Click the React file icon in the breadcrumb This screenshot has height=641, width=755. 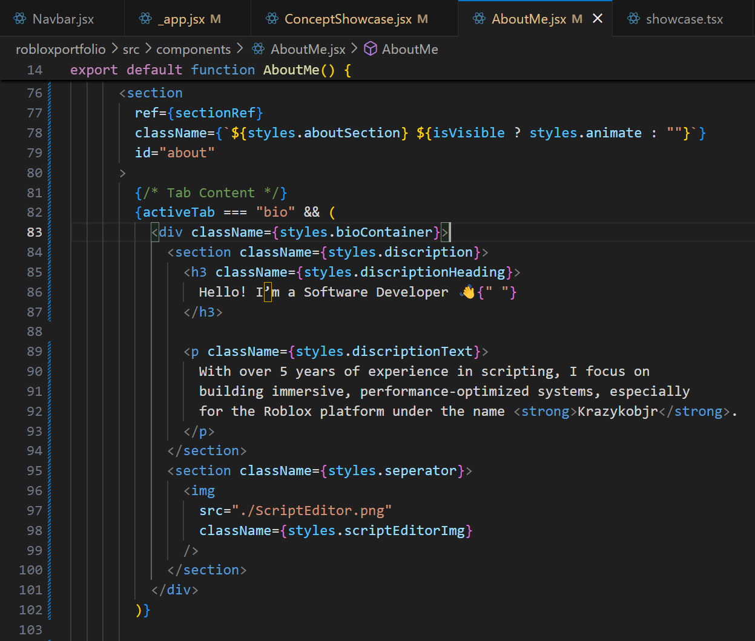(259, 49)
